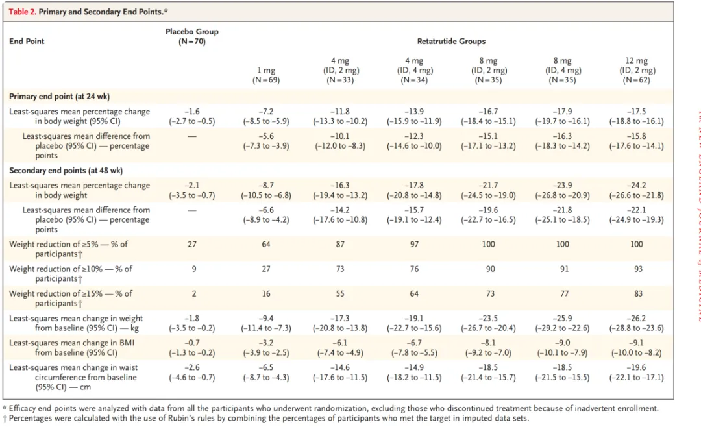Click the -26.2 weight change in kg value

[x=637, y=319]
